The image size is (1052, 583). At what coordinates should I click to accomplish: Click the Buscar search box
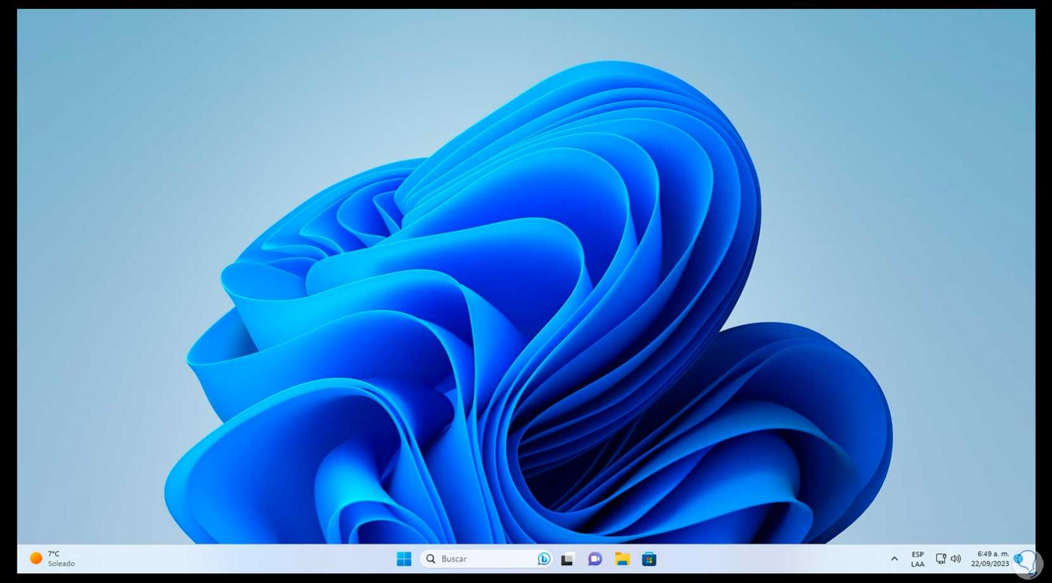(486, 559)
